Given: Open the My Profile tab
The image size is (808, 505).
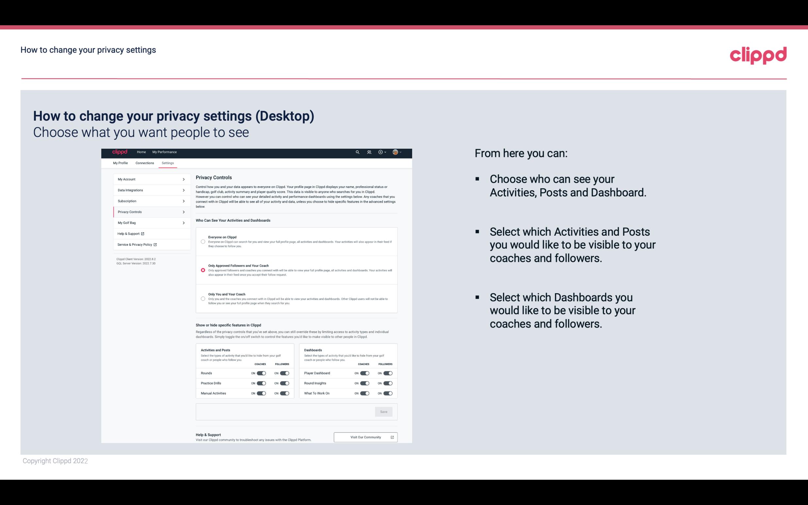Looking at the screenshot, I should [120, 163].
